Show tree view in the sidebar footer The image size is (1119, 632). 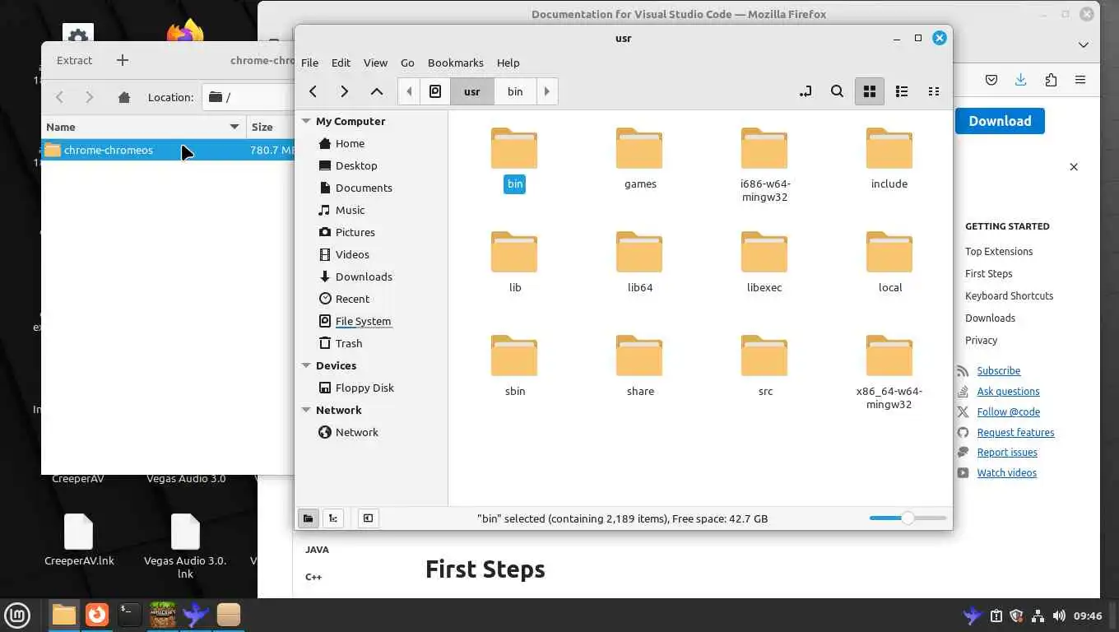[333, 518]
